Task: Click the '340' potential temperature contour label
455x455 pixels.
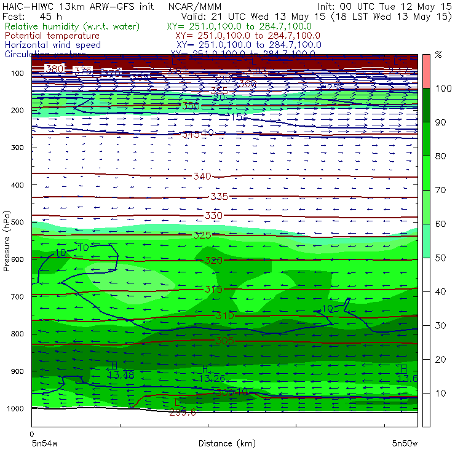Action: tap(202, 176)
